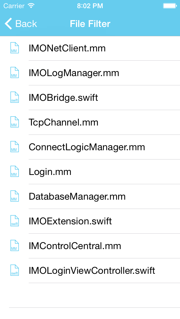Viewport: 180px width, 319px height.
Task: Click the swift icon beside IMOLoginViewController.swift
Action: pyautogui.click(x=14, y=270)
